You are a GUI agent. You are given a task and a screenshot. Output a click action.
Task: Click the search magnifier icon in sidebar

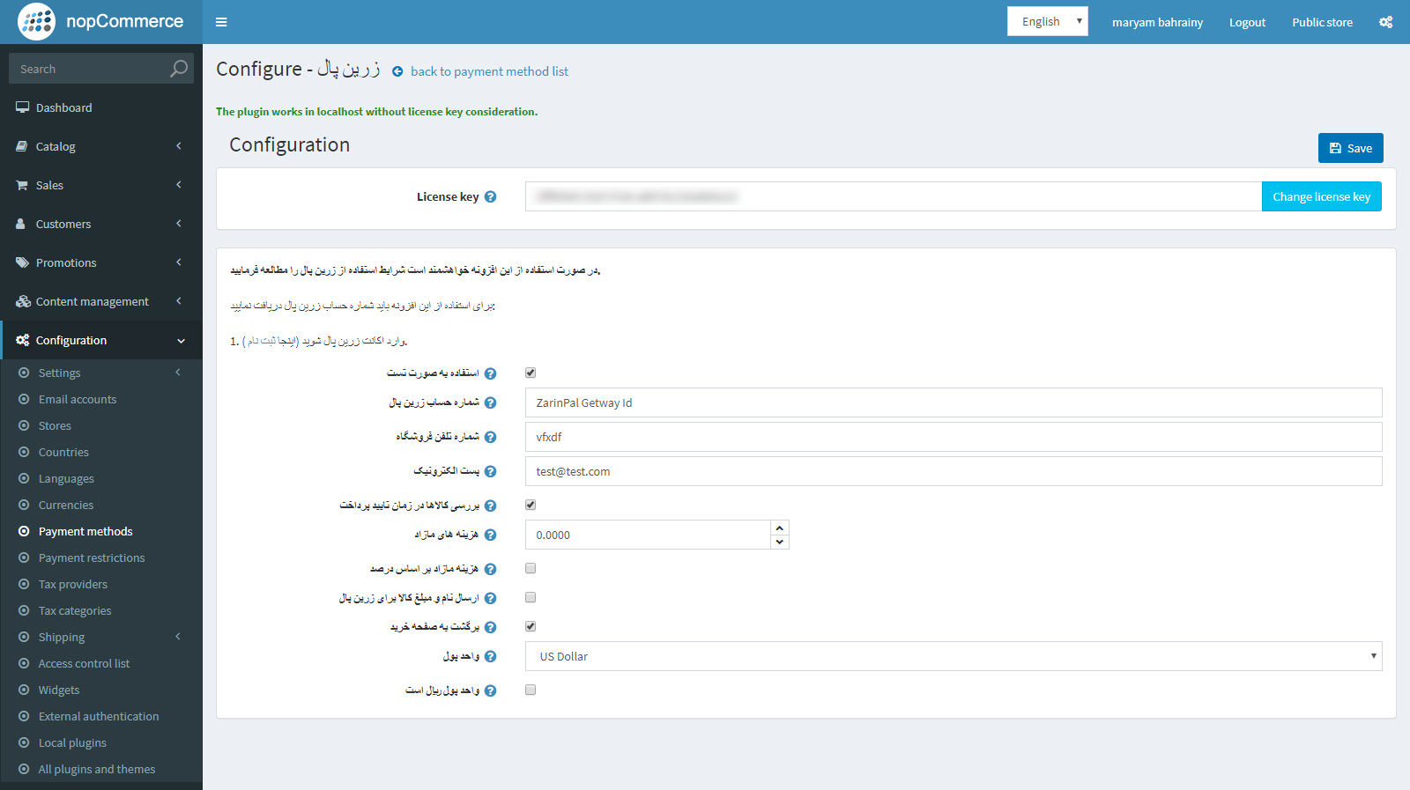click(179, 68)
